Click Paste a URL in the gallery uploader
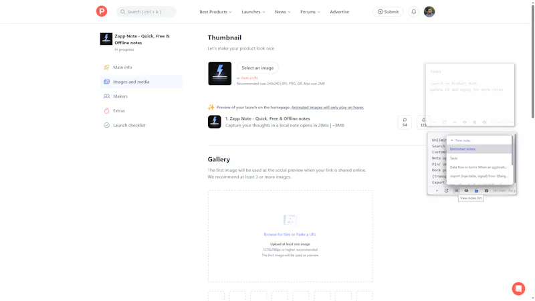This screenshot has width=535, height=301. (x=306, y=235)
